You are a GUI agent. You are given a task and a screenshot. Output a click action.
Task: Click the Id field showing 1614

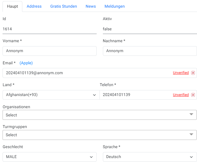[49, 29]
